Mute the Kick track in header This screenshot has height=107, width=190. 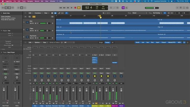tap(31, 23)
